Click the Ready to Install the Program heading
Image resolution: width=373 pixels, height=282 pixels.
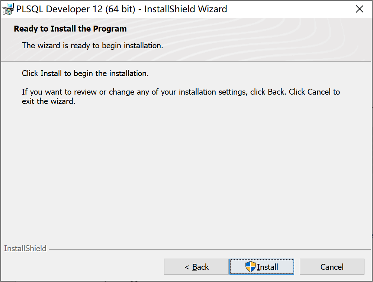click(70, 29)
